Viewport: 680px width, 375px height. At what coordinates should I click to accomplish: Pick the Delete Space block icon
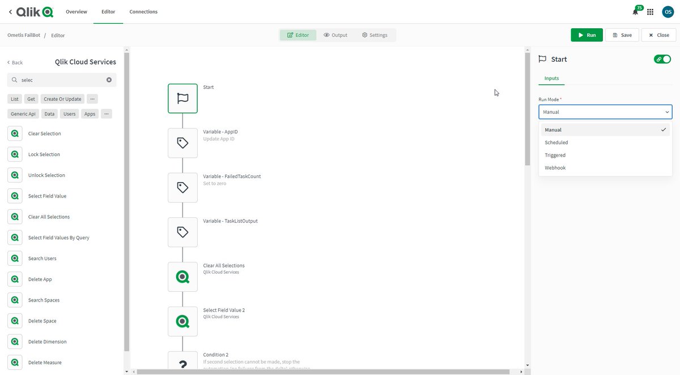[15, 321]
